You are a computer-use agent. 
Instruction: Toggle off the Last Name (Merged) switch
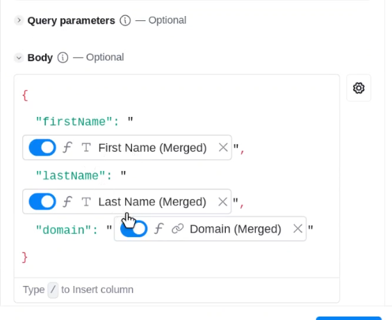click(x=42, y=202)
